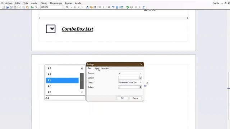The height and width of the screenshot is (129, 230).
Task: Click the fx insert function icon
Action: point(109,7)
